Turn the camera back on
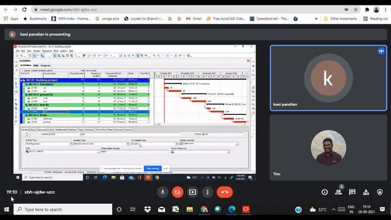Viewport: 391px width, 220px height. pos(178,192)
